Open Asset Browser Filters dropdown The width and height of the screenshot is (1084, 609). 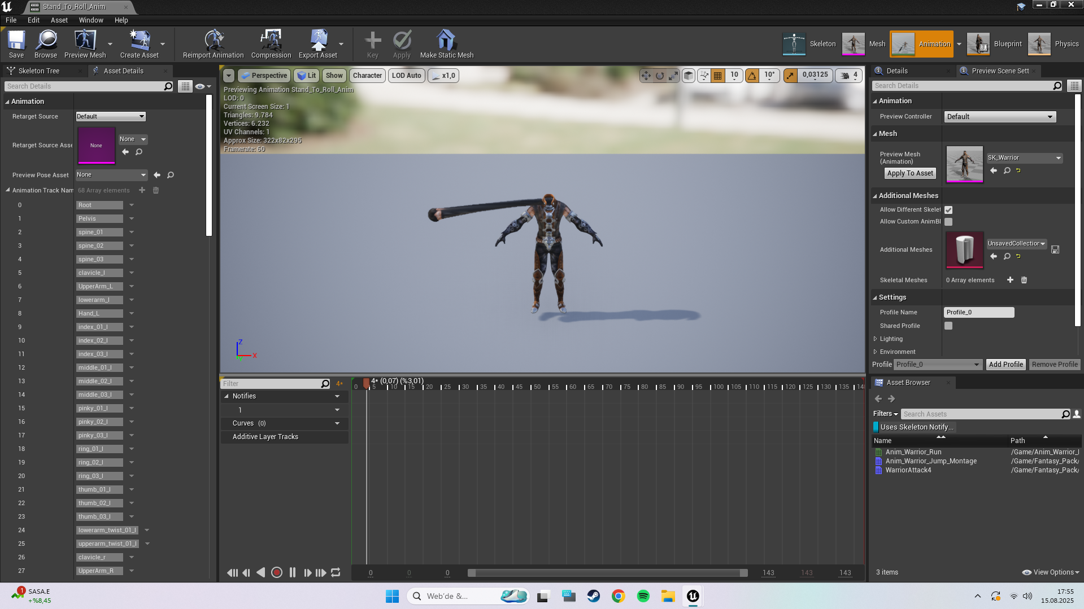point(885,414)
